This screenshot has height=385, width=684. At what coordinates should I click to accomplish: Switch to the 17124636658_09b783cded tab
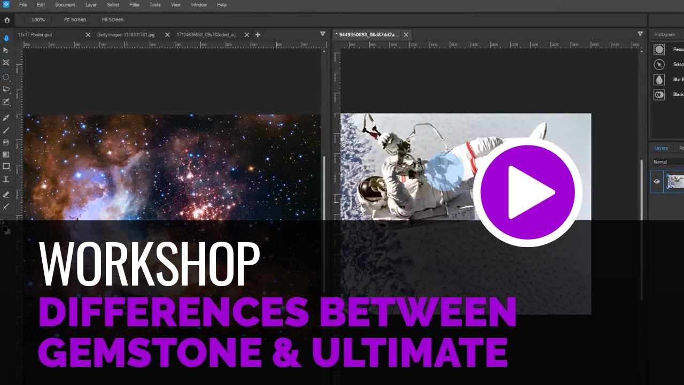tap(206, 35)
